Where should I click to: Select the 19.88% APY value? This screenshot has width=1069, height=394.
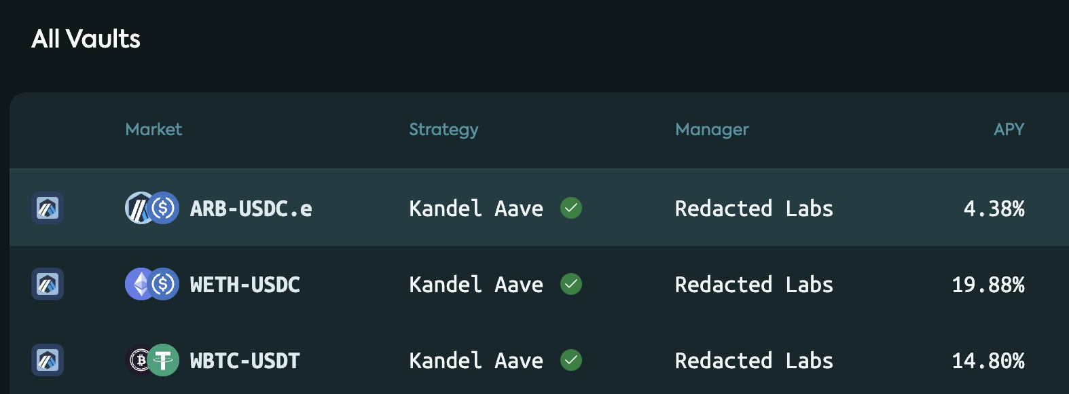click(988, 285)
